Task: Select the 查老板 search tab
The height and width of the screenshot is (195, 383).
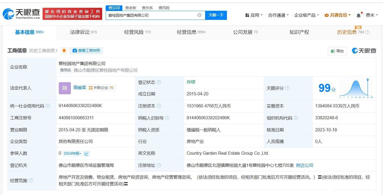Action: [x=131, y=8]
